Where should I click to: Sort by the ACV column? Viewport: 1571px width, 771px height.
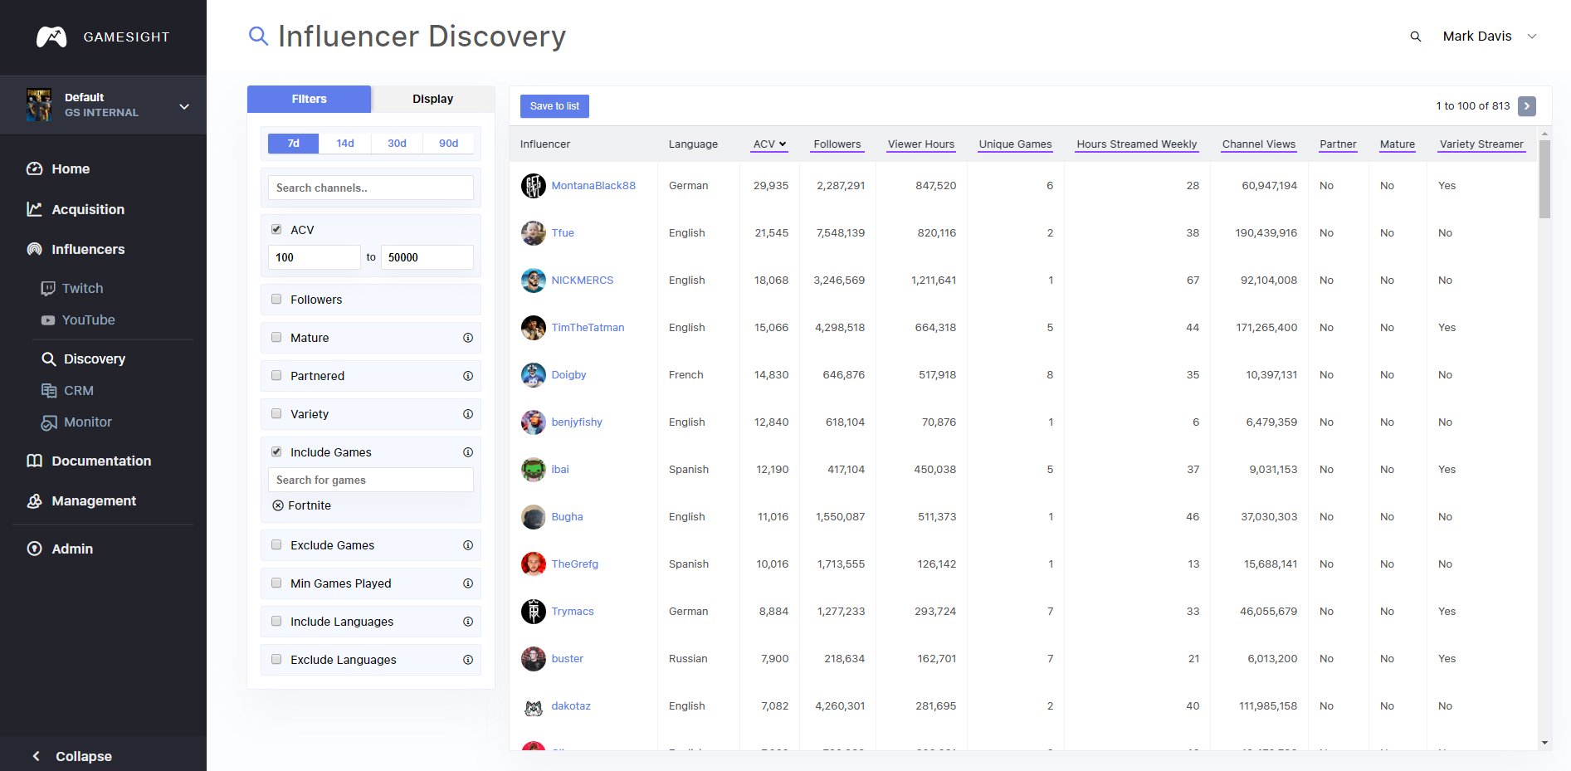click(x=769, y=144)
